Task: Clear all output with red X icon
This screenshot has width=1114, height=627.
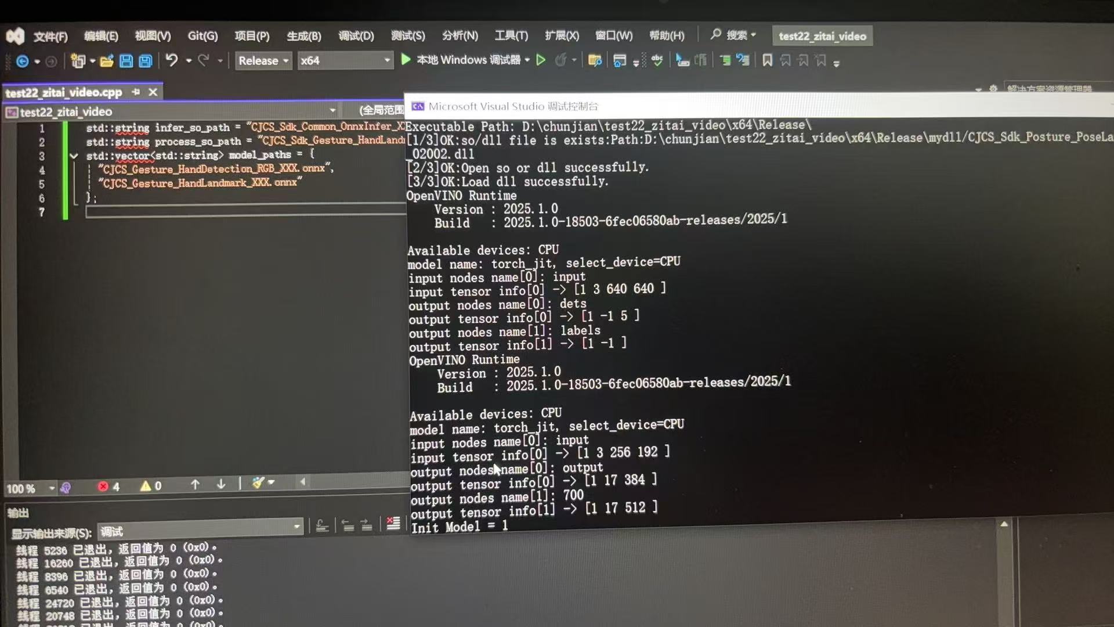Action: click(x=393, y=524)
